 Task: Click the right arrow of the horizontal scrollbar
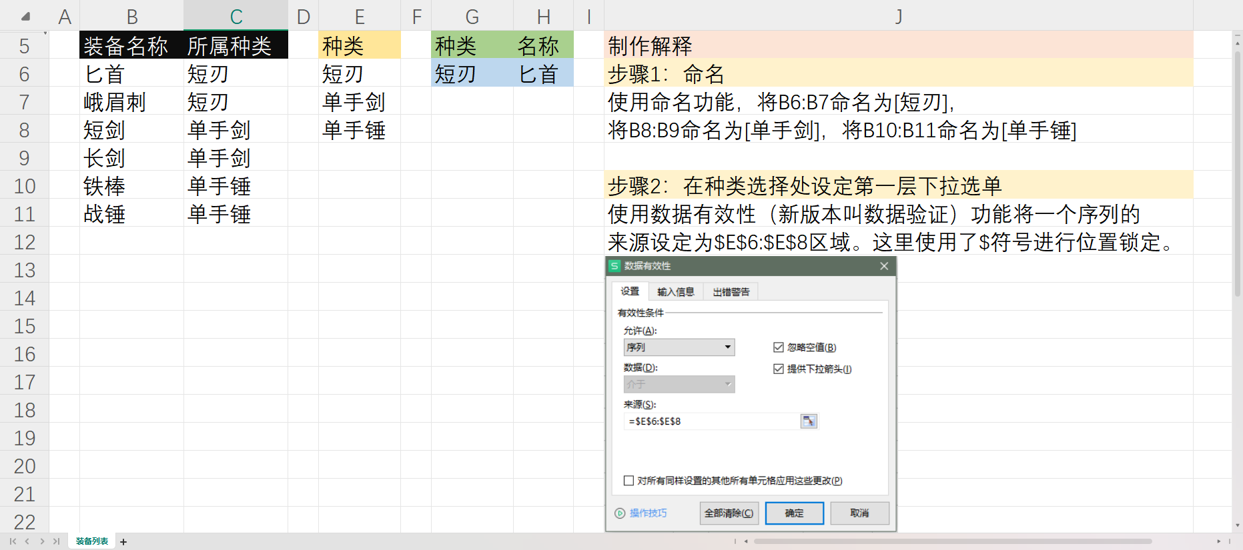point(1218,541)
